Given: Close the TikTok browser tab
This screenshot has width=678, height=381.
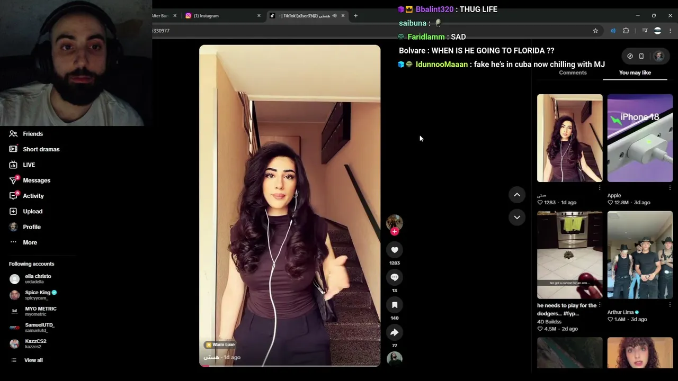Looking at the screenshot, I should click(343, 16).
